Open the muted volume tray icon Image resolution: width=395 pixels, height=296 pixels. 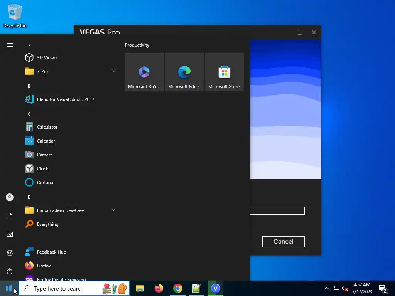tap(345, 288)
